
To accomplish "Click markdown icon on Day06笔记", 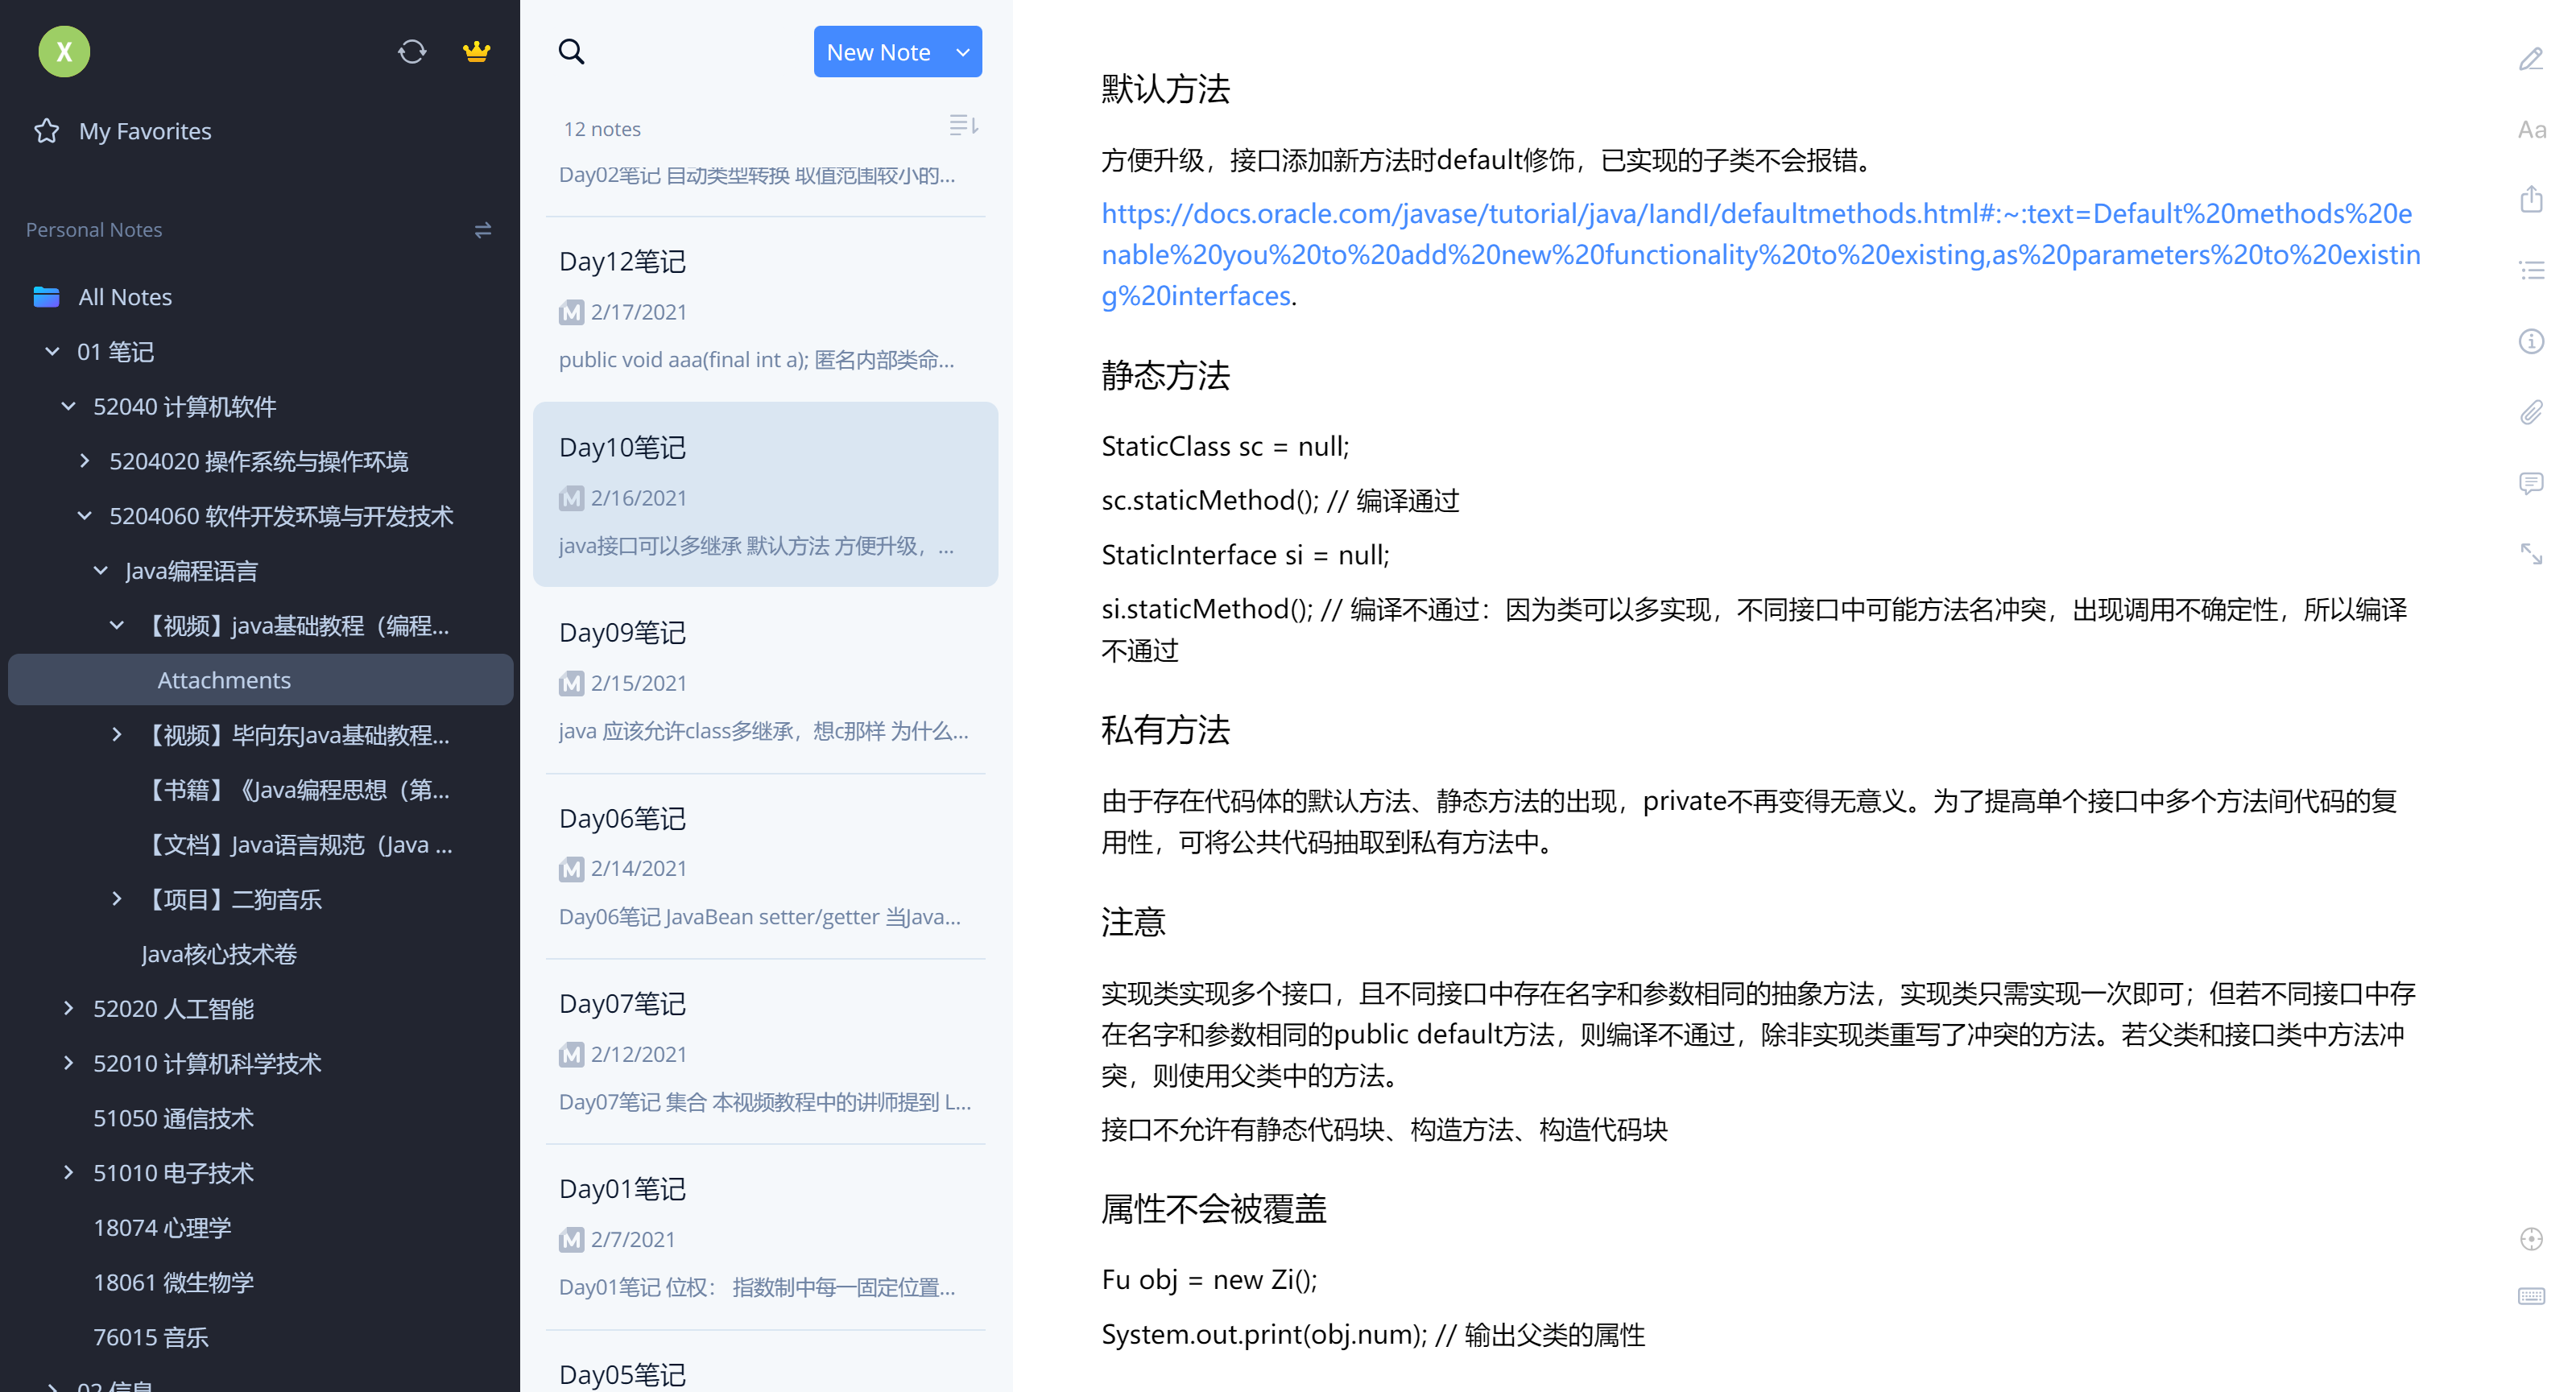I will (x=571, y=869).
